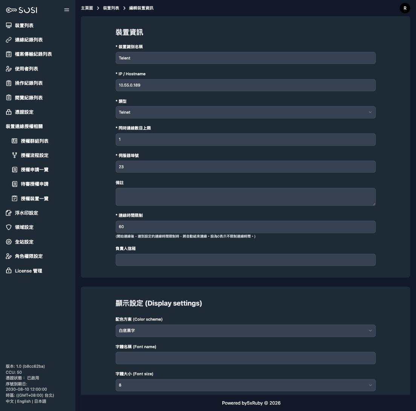416x411 pixels.
Task: Open 操作紀錄列表 menu item
Action: pyautogui.click(x=29, y=83)
